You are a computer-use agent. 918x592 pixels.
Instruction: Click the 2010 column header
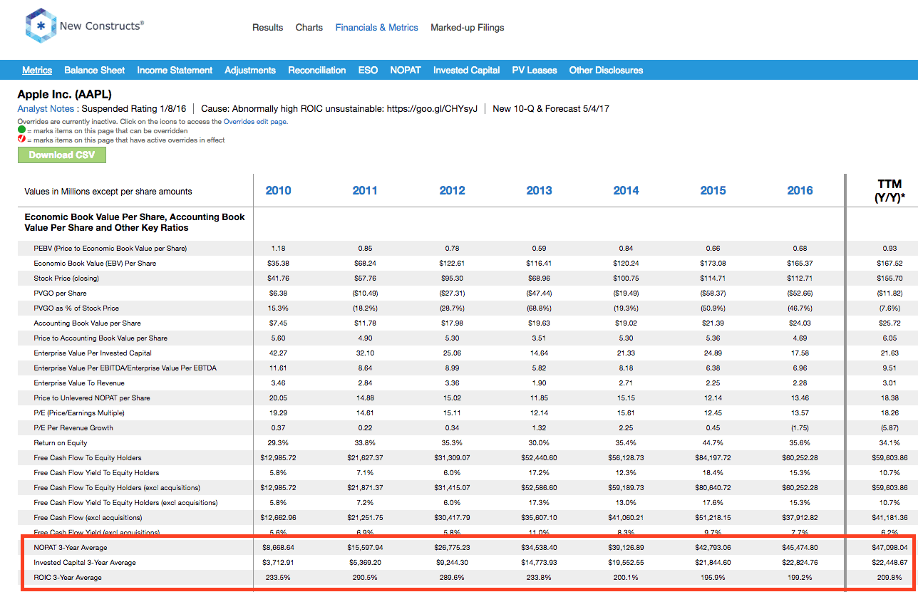278,190
